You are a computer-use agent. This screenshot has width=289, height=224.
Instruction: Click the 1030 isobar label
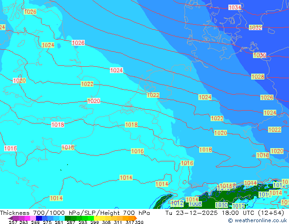coord(259,55)
